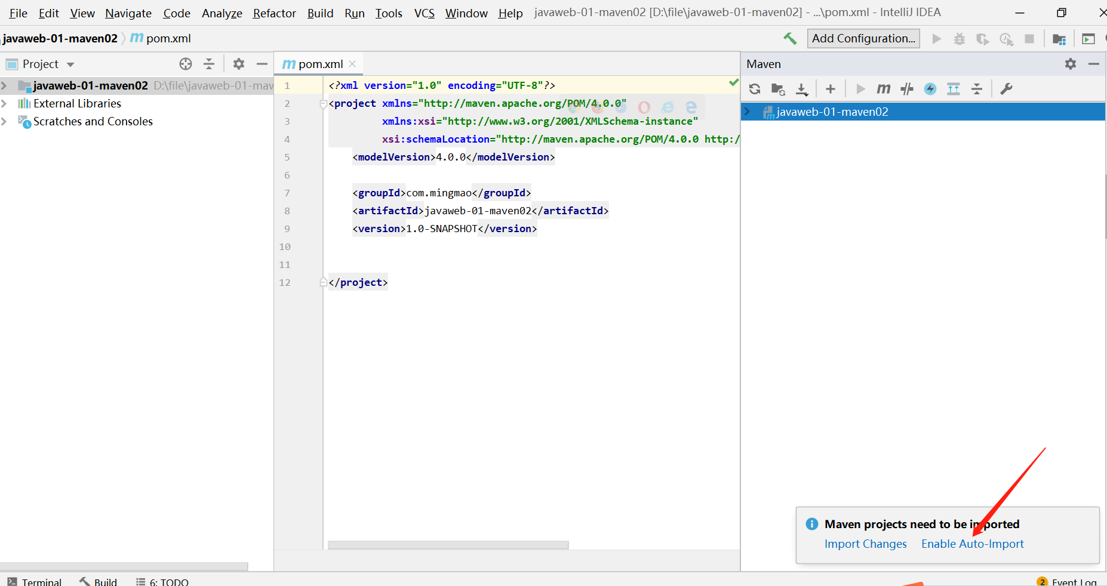Click the Execute Maven Goal 'm' icon
The height and width of the screenshot is (586, 1107).
[884, 89]
